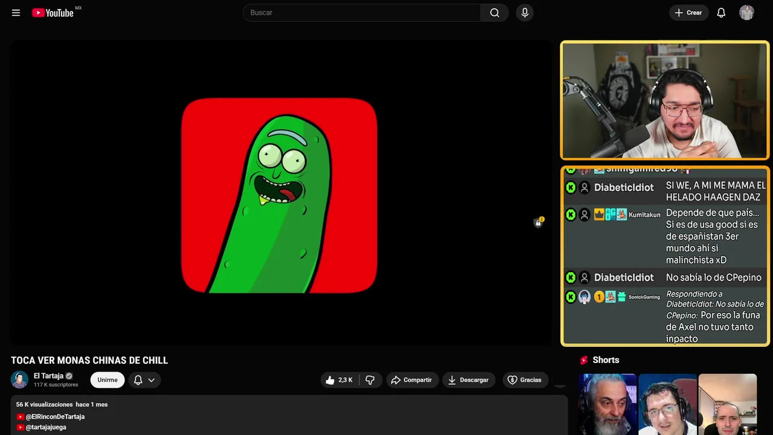
Task: Click the Unirme join button
Action: (x=107, y=380)
